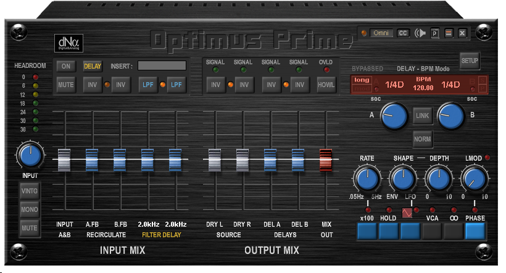Click the blue pad beneath the waveform icon
This screenshot has height=273, width=506.
410,232
